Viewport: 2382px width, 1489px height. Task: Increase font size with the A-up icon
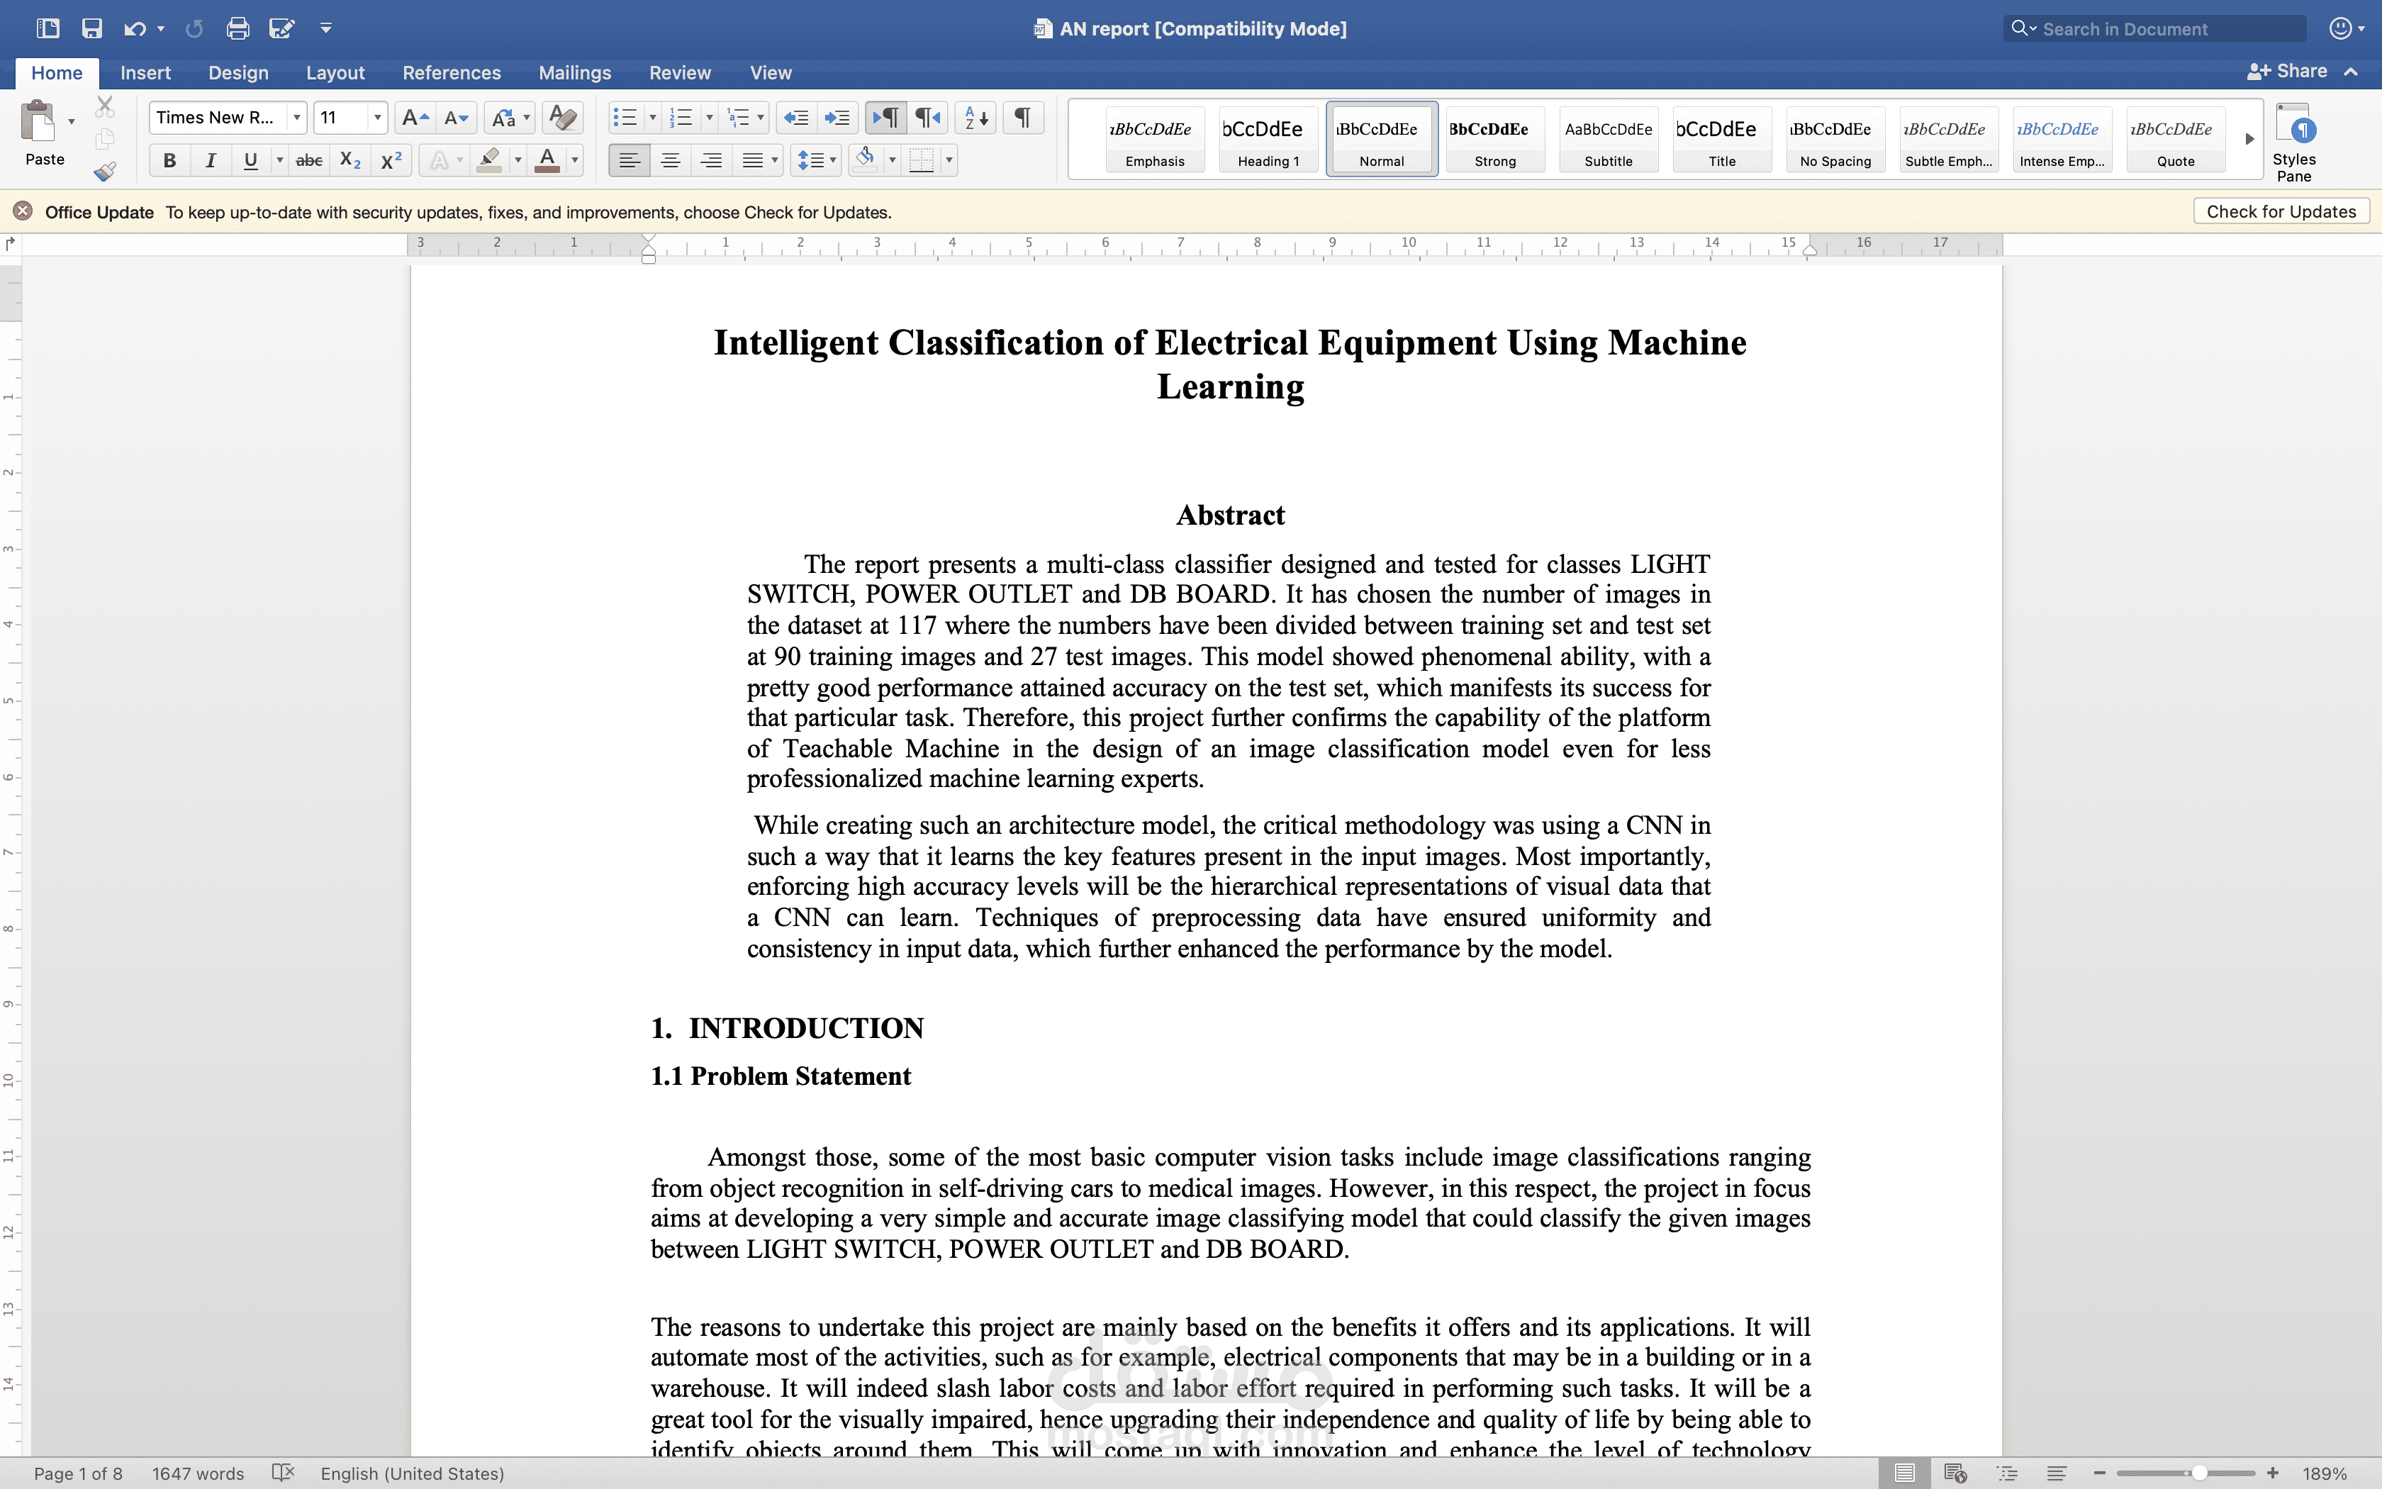pyautogui.click(x=415, y=118)
